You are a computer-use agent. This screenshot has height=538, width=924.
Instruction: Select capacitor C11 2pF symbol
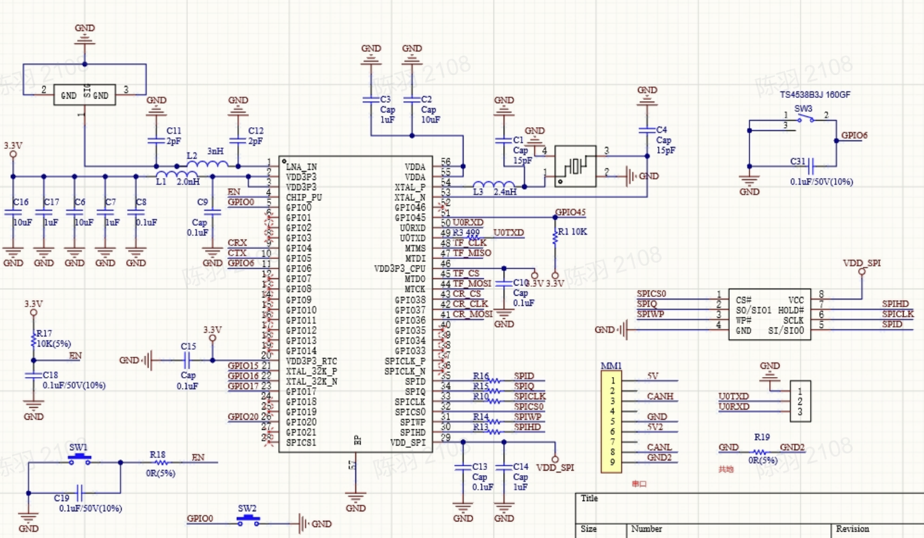pyautogui.click(x=156, y=141)
